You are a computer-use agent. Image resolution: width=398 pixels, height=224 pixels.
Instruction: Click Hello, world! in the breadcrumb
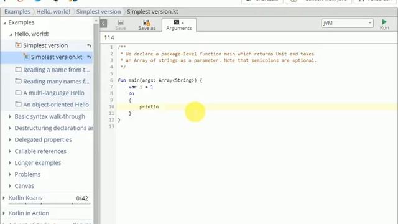point(53,12)
